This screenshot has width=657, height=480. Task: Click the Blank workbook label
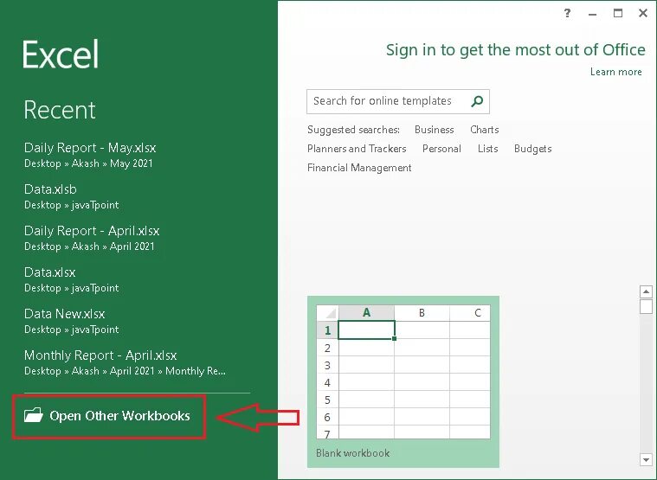[353, 453]
